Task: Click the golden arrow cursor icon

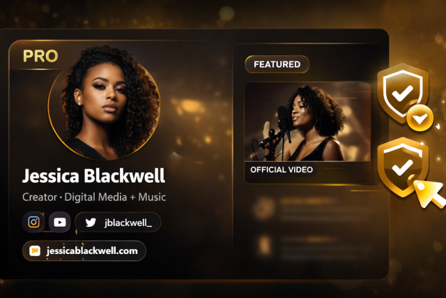Action: coord(430,194)
